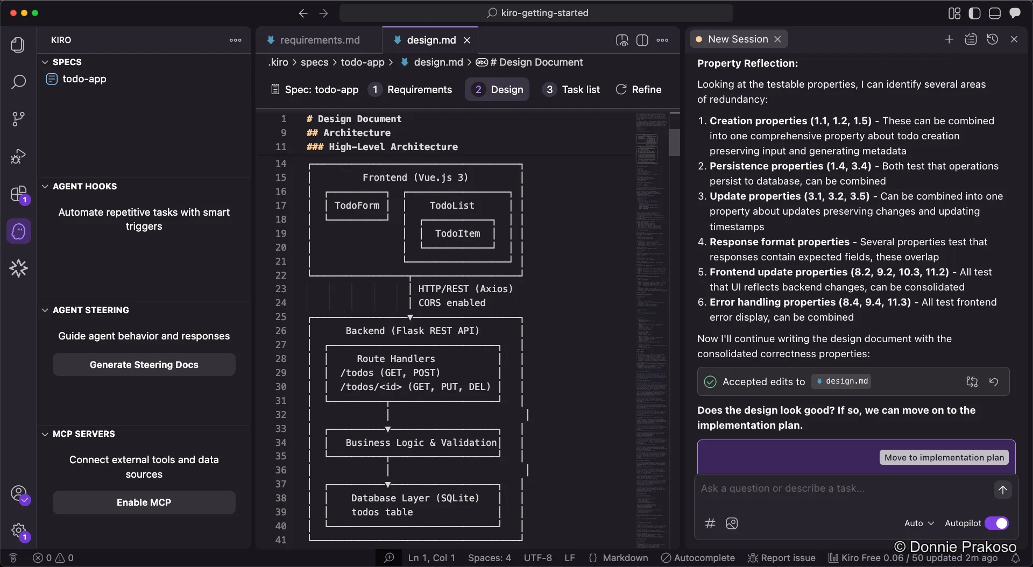
Task: Click Move to implementation plan button
Action: (944, 457)
